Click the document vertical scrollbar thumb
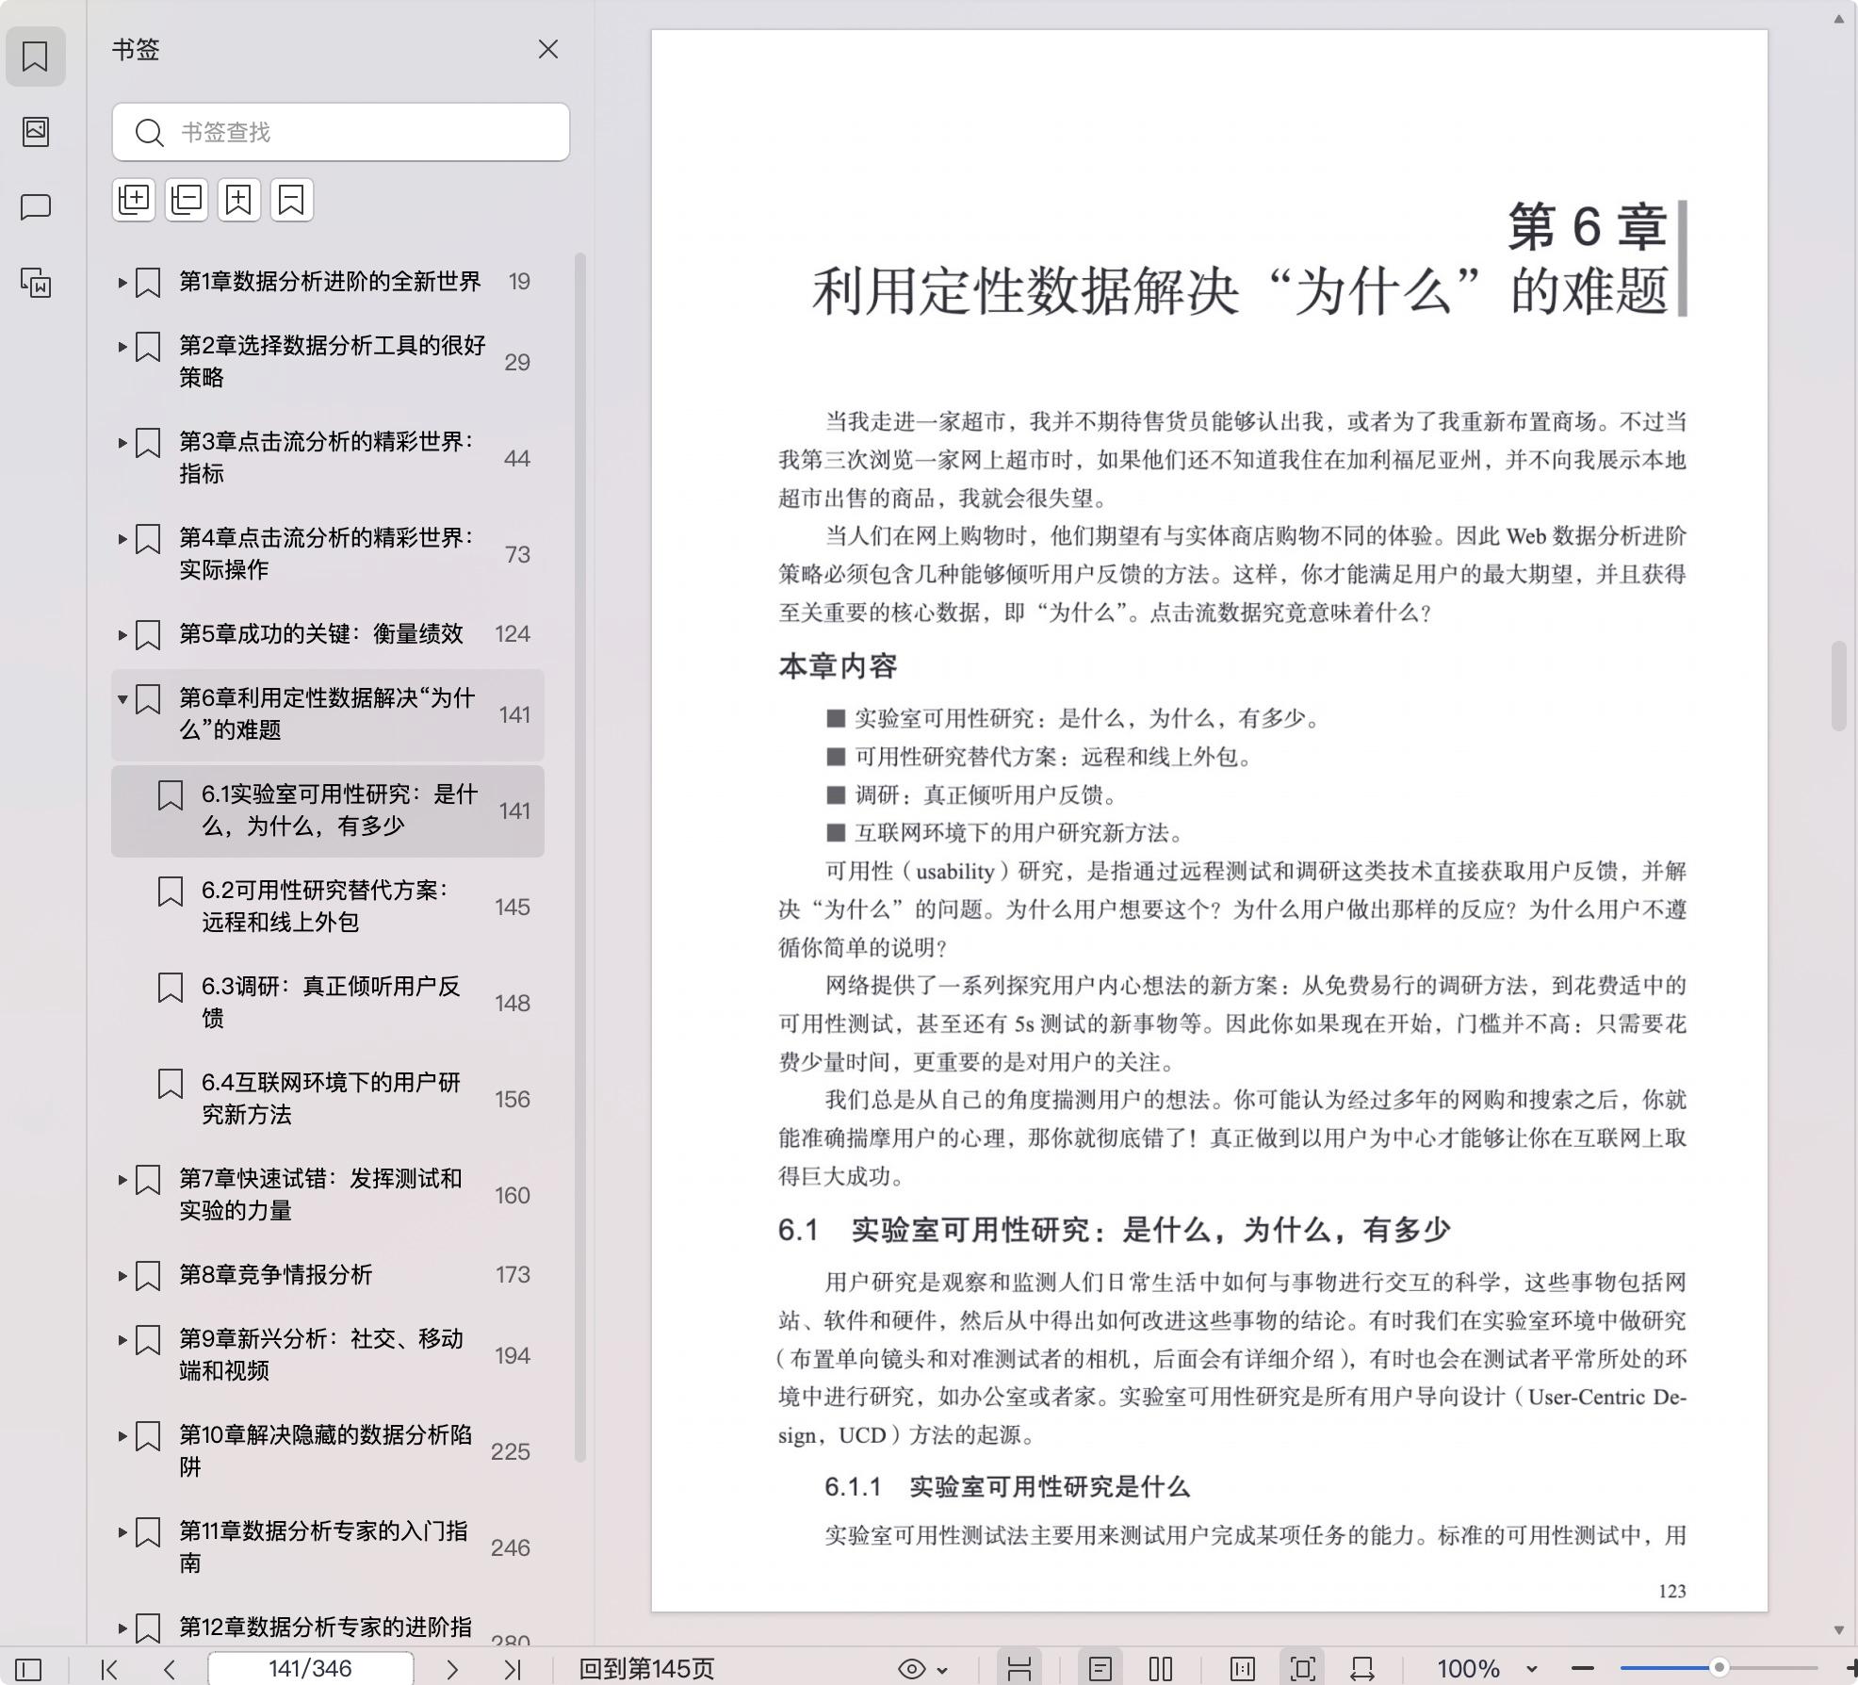1858x1685 pixels. (x=1838, y=685)
